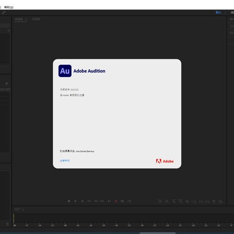Click the 'Ana Gomez Bernaus' credit text

pos(85,151)
